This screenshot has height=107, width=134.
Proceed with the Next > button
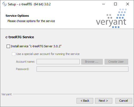pyautogui.click(x=104, y=101)
